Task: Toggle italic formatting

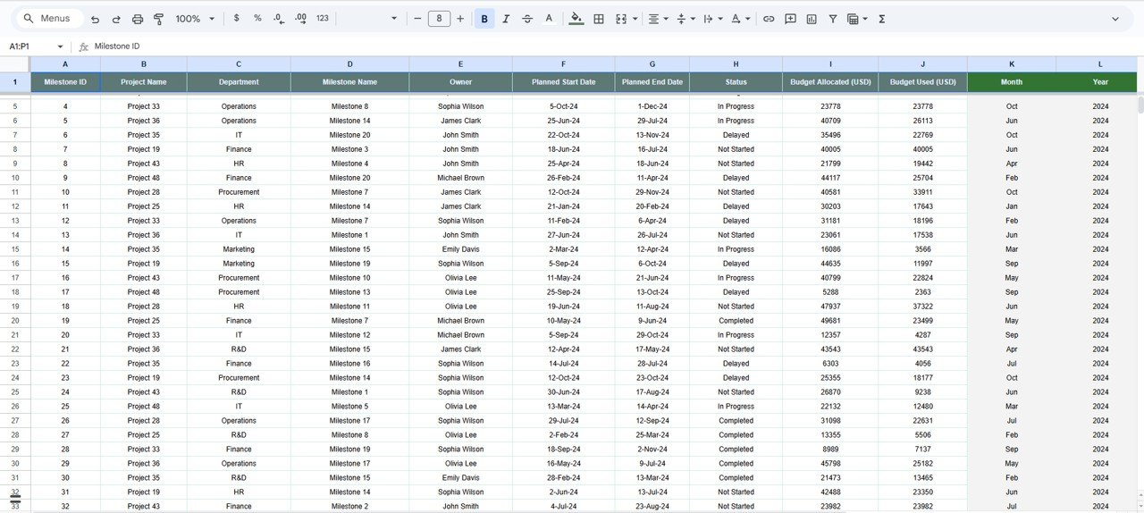Action: (x=506, y=19)
